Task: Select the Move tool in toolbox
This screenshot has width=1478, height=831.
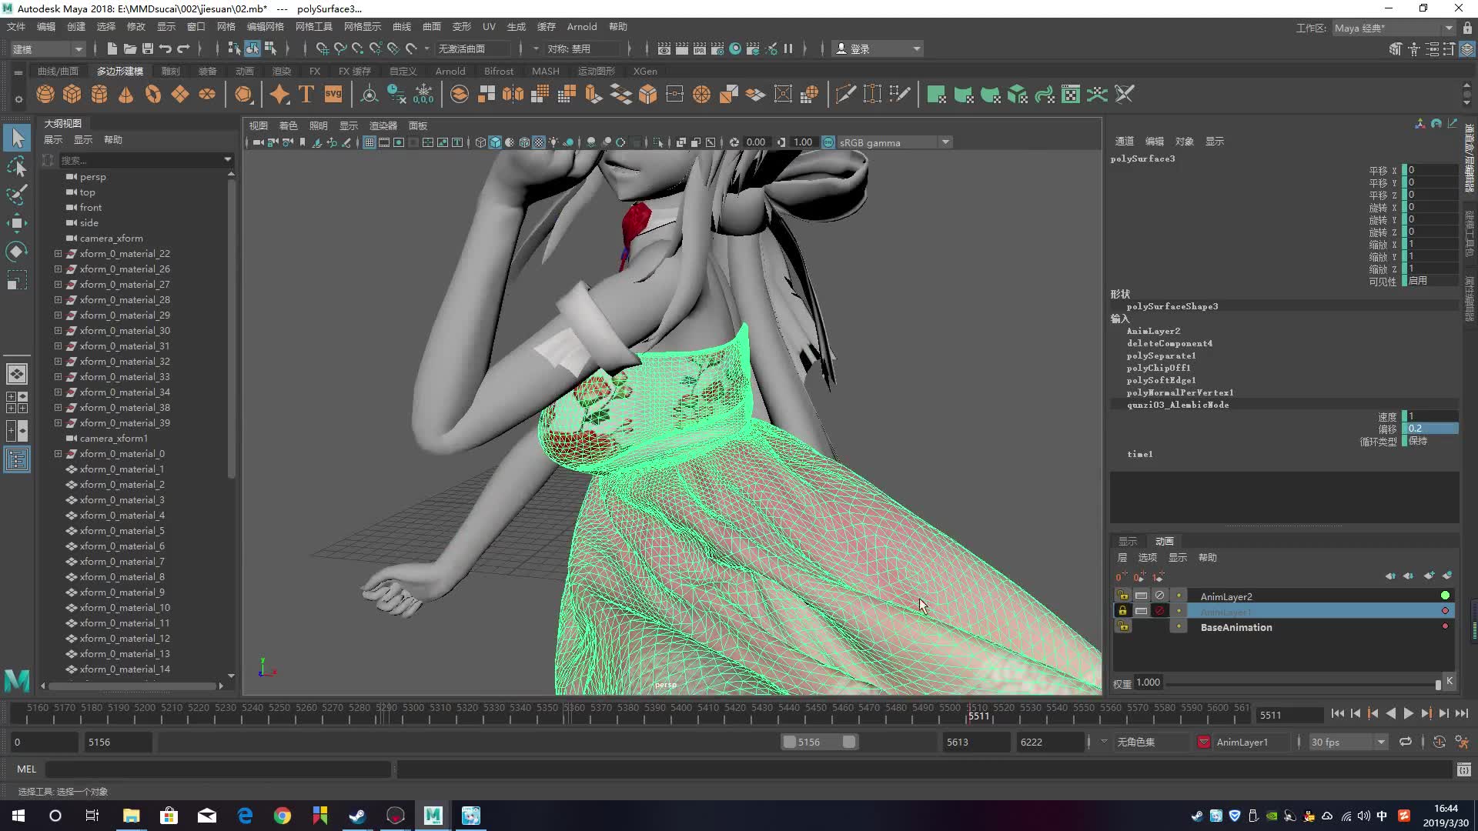Action: click(16, 223)
